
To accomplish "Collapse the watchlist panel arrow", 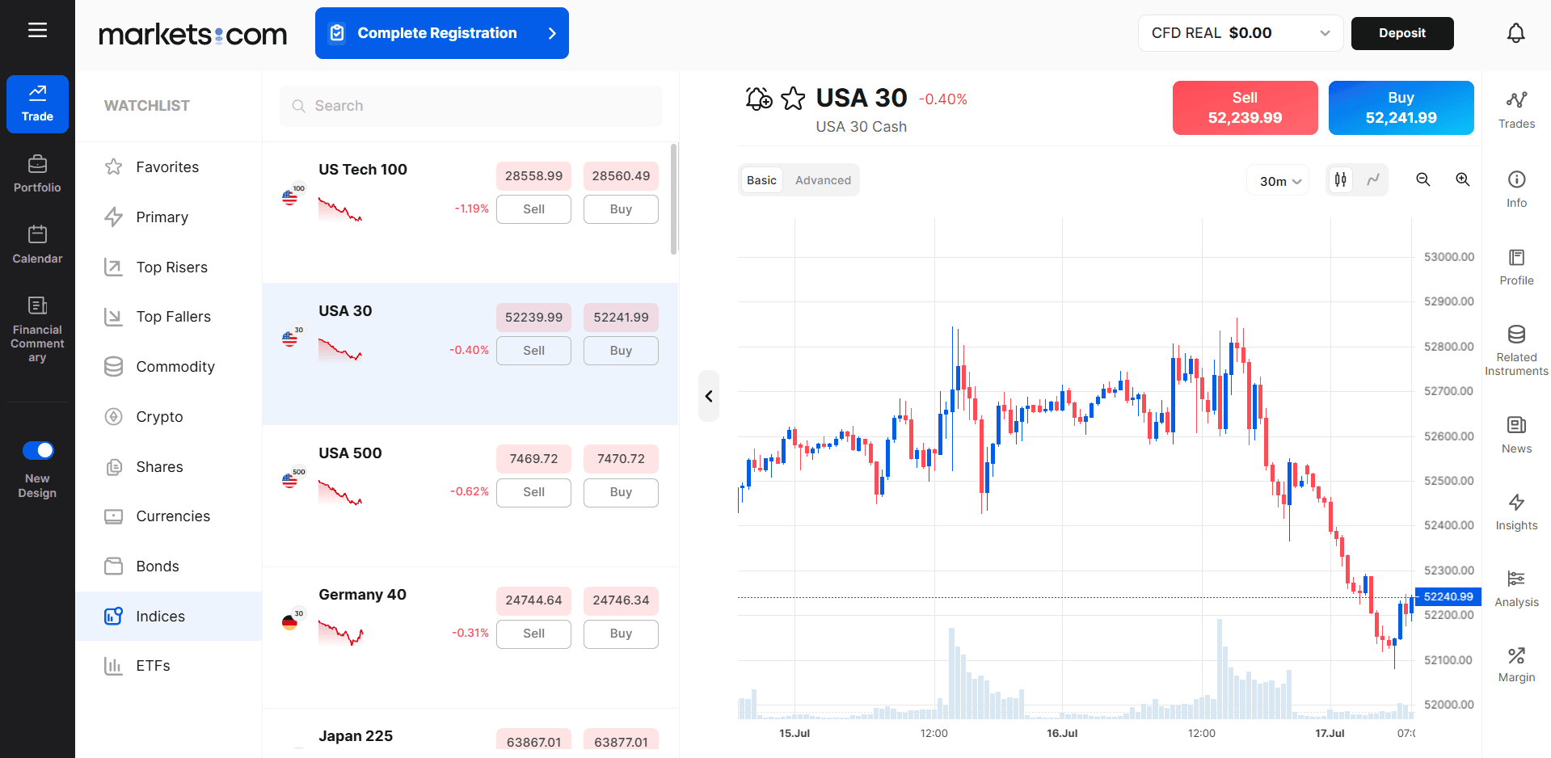I will pyautogui.click(x=709, y=396).
